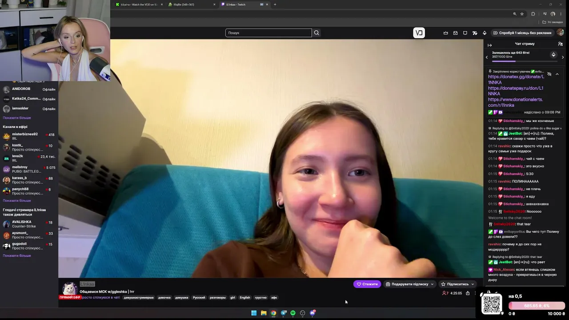Click the Bits goal diamond icon
This screenshot has width=569, height=320.
tap(553, 55)
